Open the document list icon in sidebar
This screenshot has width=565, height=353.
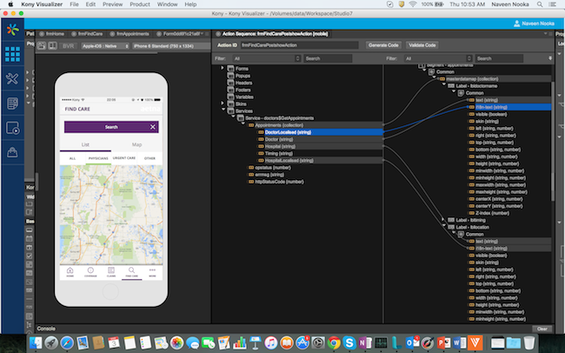13,103
